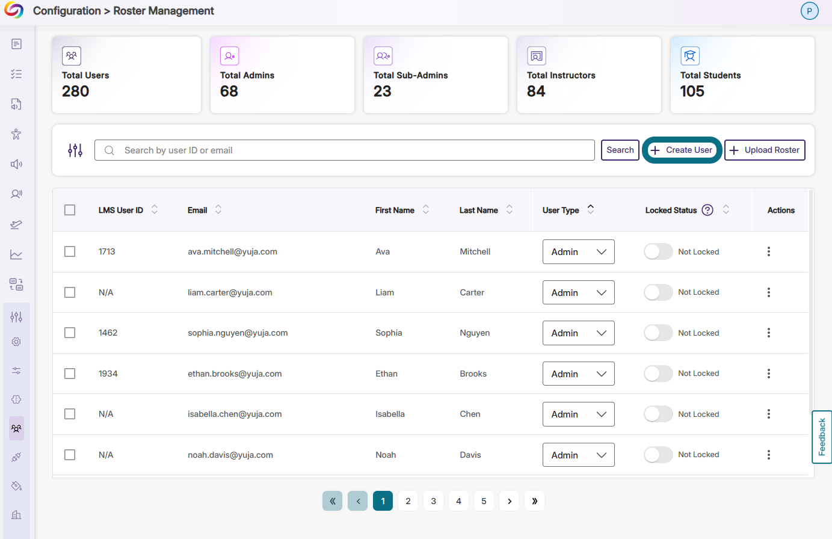Sort table by Email column arrows
Screen dimensions: 832x539
(218, 209)
